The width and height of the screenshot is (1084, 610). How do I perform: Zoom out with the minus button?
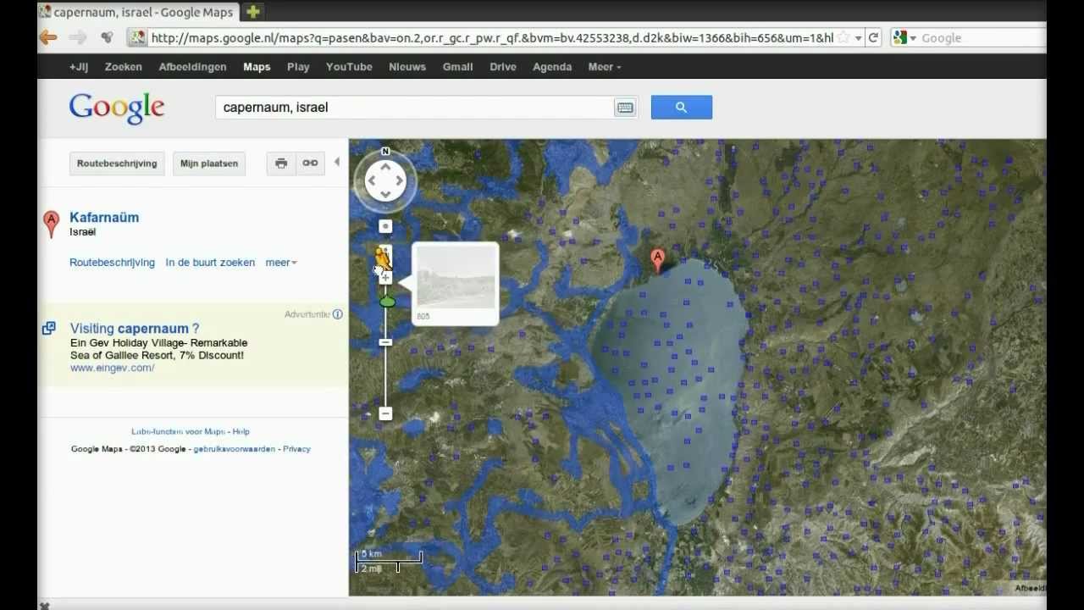(x=385, y=413)
